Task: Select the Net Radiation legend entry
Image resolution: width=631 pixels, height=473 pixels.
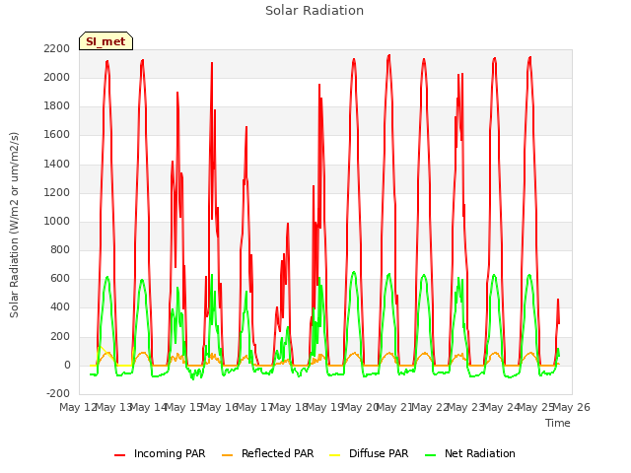Action: click(470, 453)
